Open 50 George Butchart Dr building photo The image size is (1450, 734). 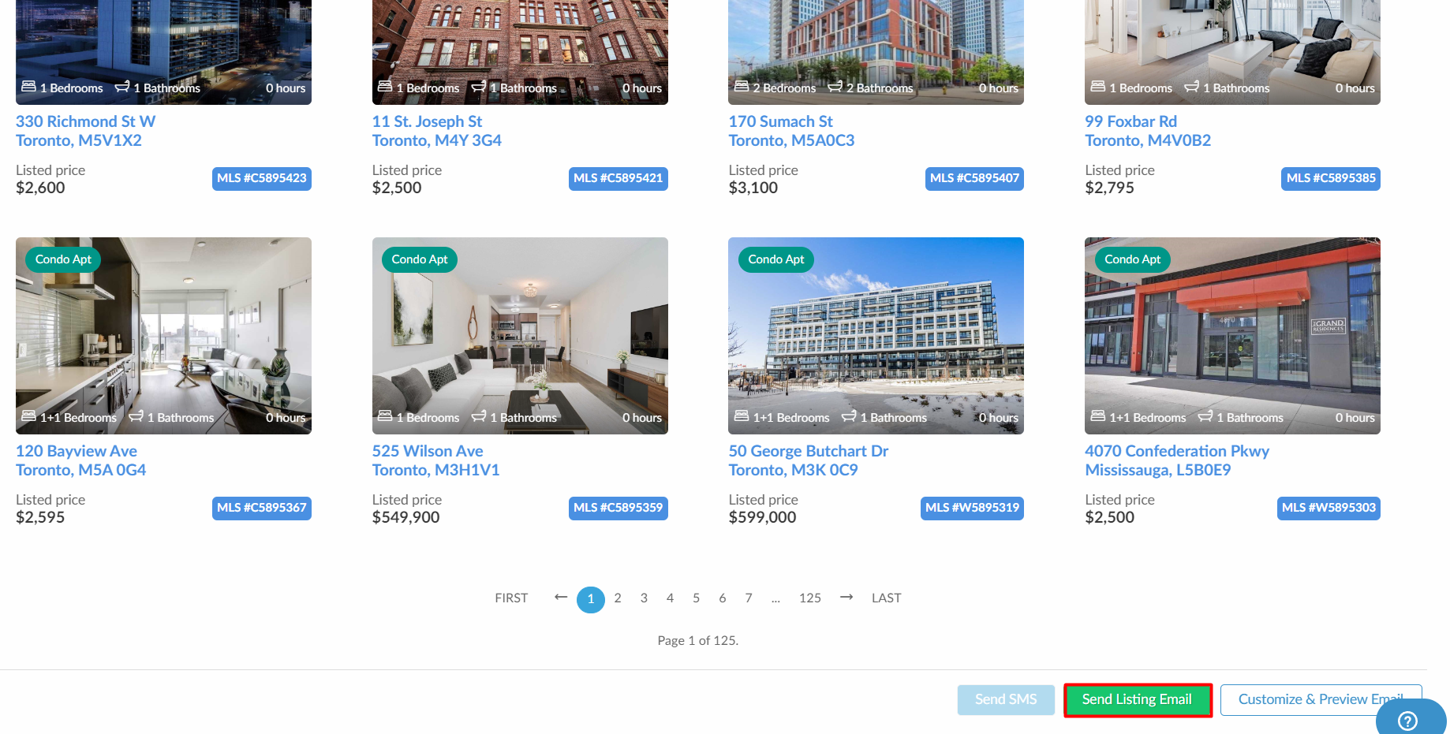[x=876, y=336]
